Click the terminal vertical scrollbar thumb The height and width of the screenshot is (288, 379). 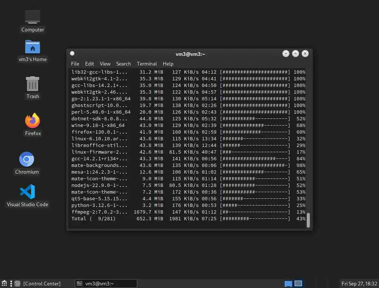coord(308,220)
